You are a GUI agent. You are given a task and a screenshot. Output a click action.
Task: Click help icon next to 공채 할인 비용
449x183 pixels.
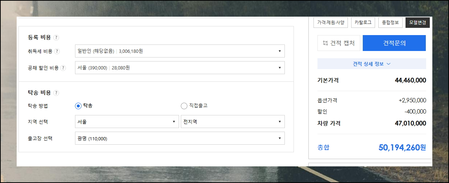63,68
